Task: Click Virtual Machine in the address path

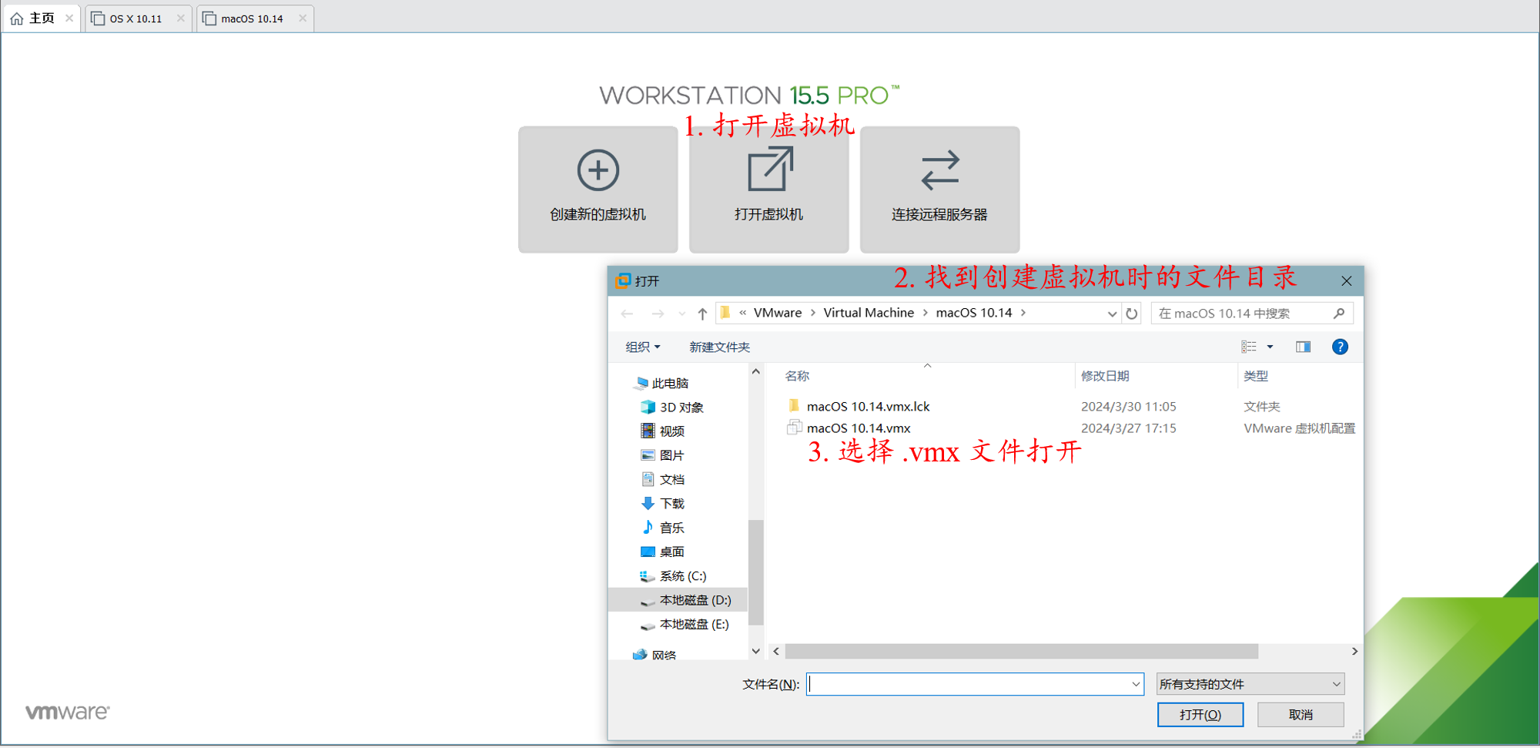Action: [x=869, y=313]
